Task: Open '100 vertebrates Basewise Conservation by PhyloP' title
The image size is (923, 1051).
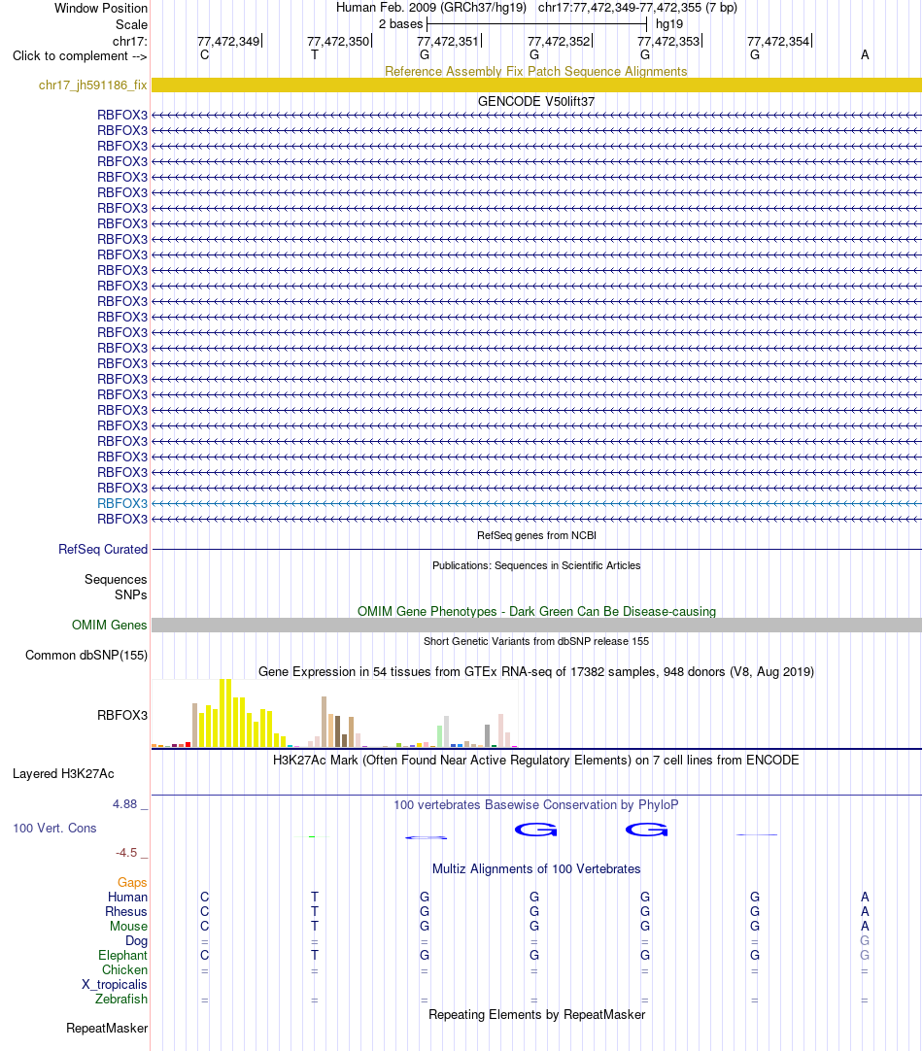Action: (536, 805)
